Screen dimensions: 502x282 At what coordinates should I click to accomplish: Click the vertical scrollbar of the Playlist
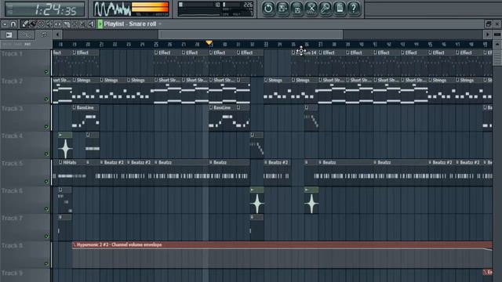(x=497, y=57)
